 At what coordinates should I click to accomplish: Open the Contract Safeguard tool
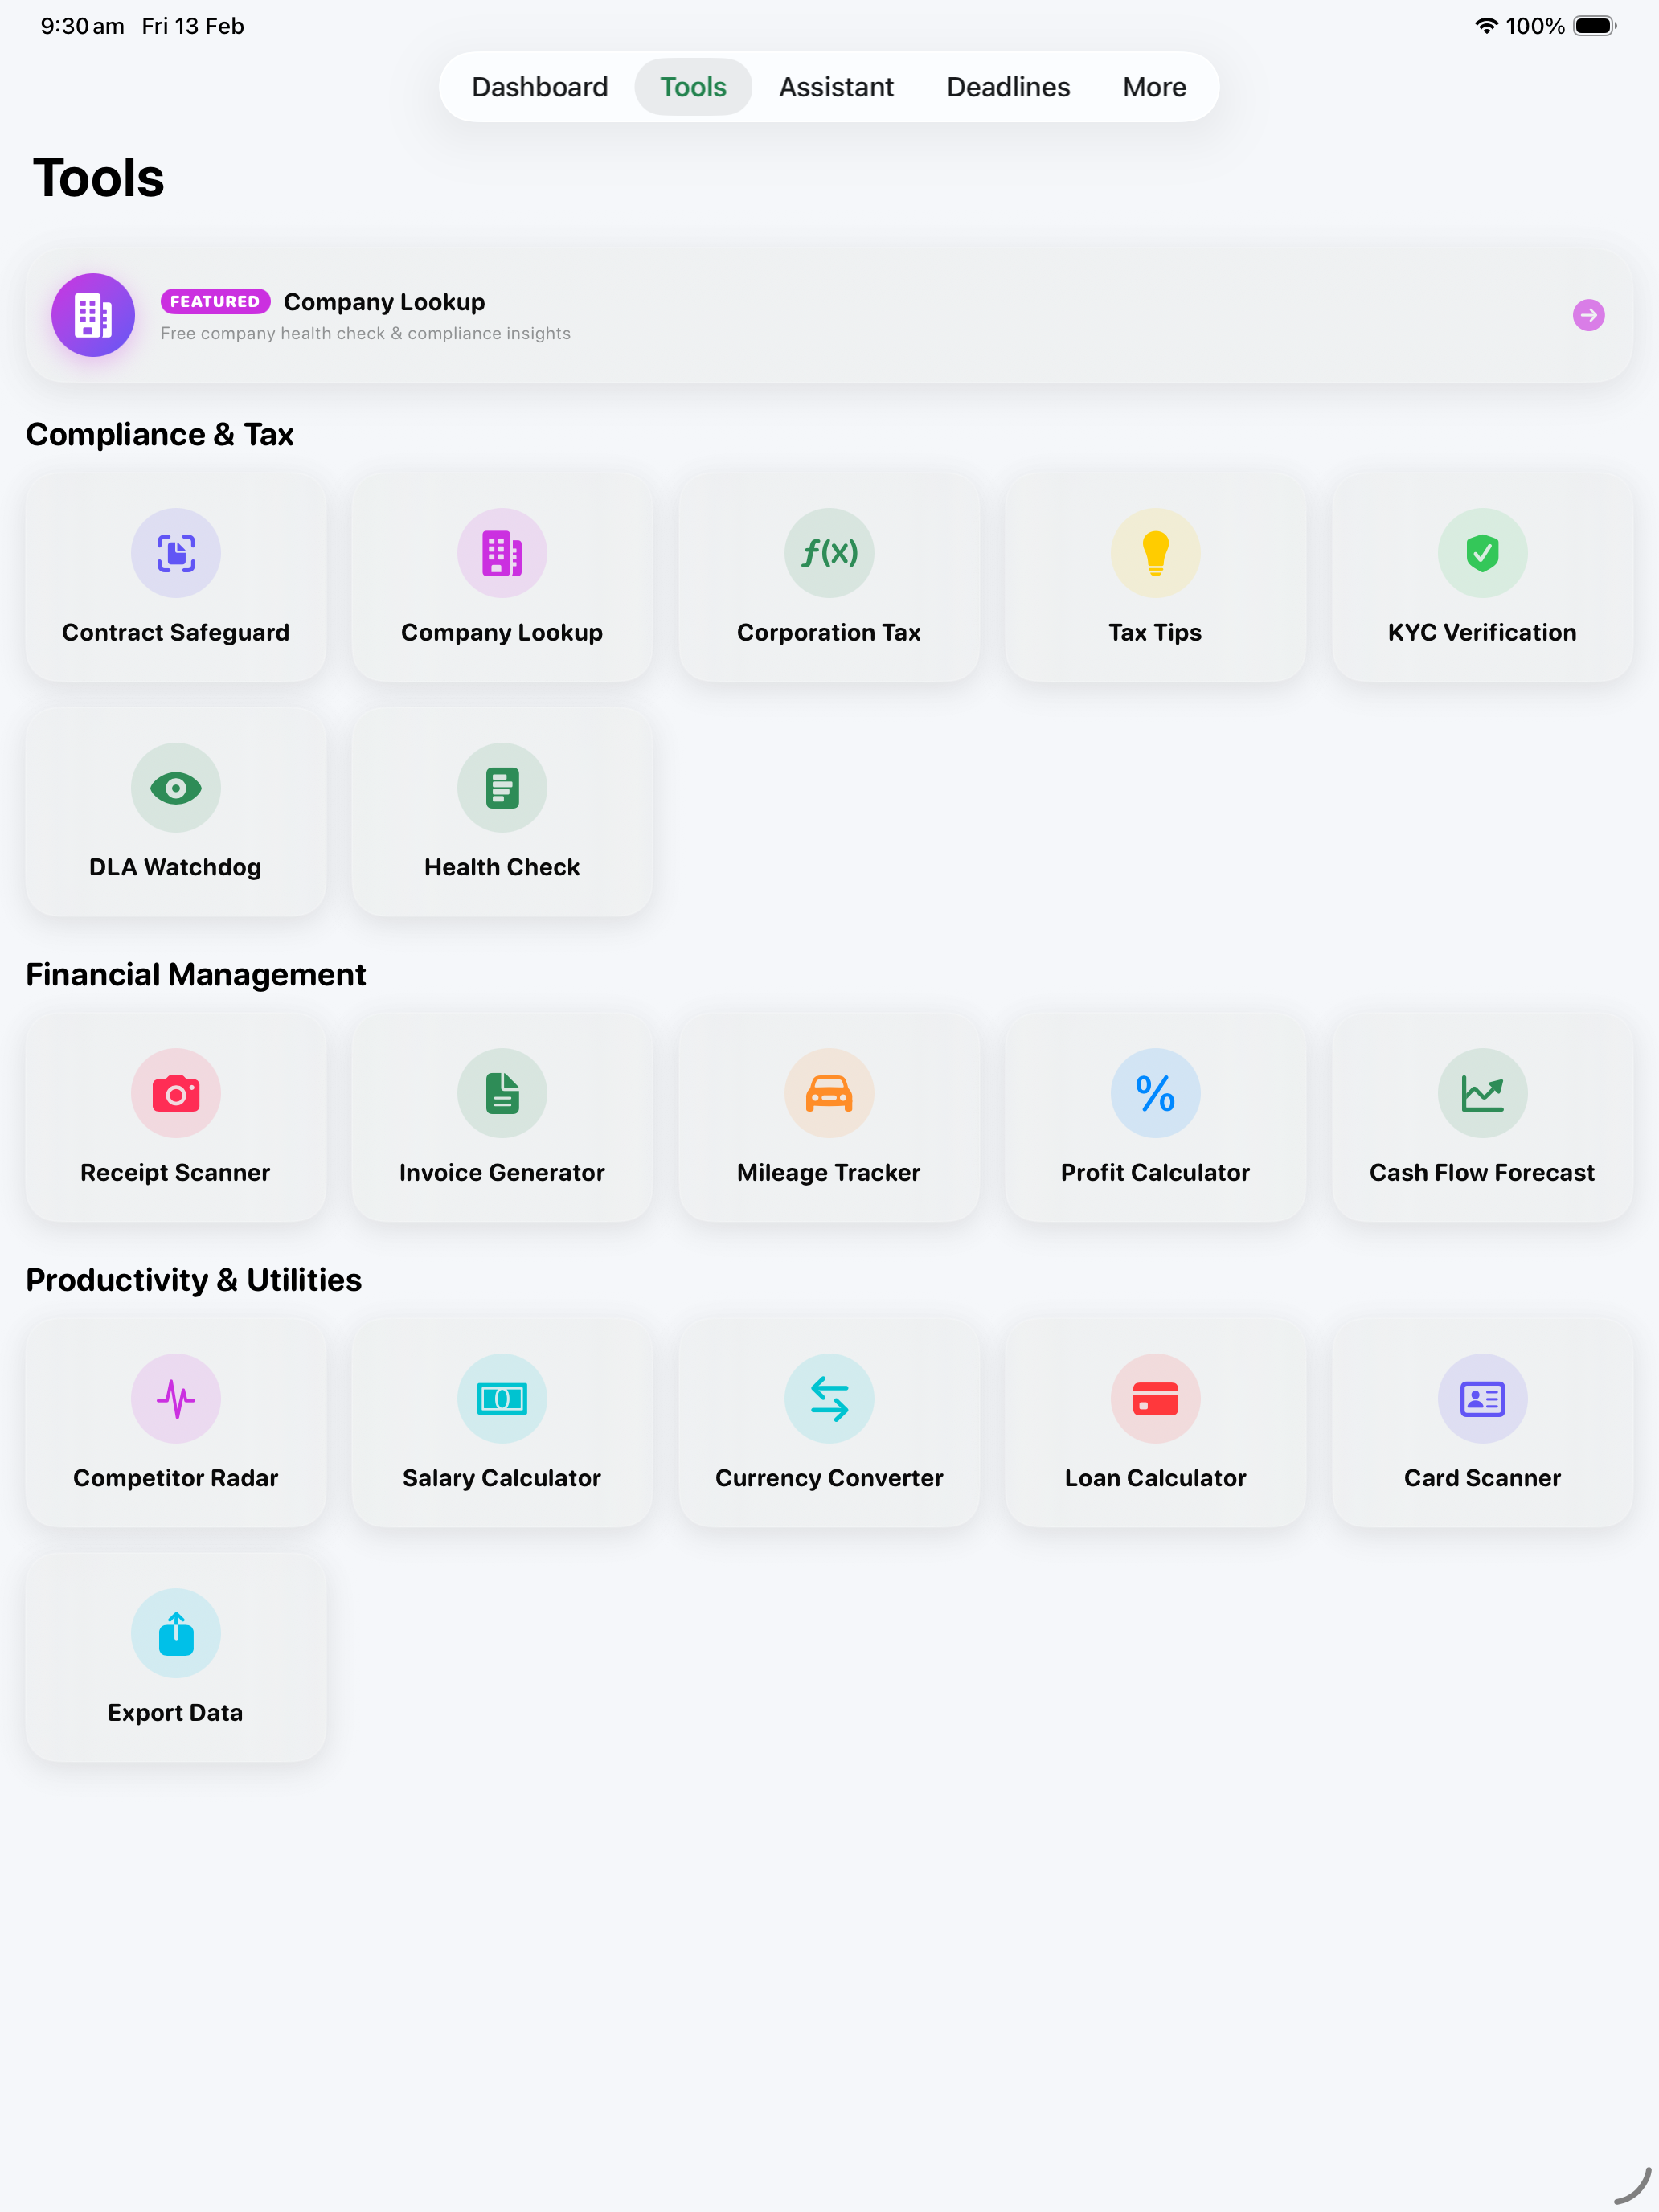[176, 578]
